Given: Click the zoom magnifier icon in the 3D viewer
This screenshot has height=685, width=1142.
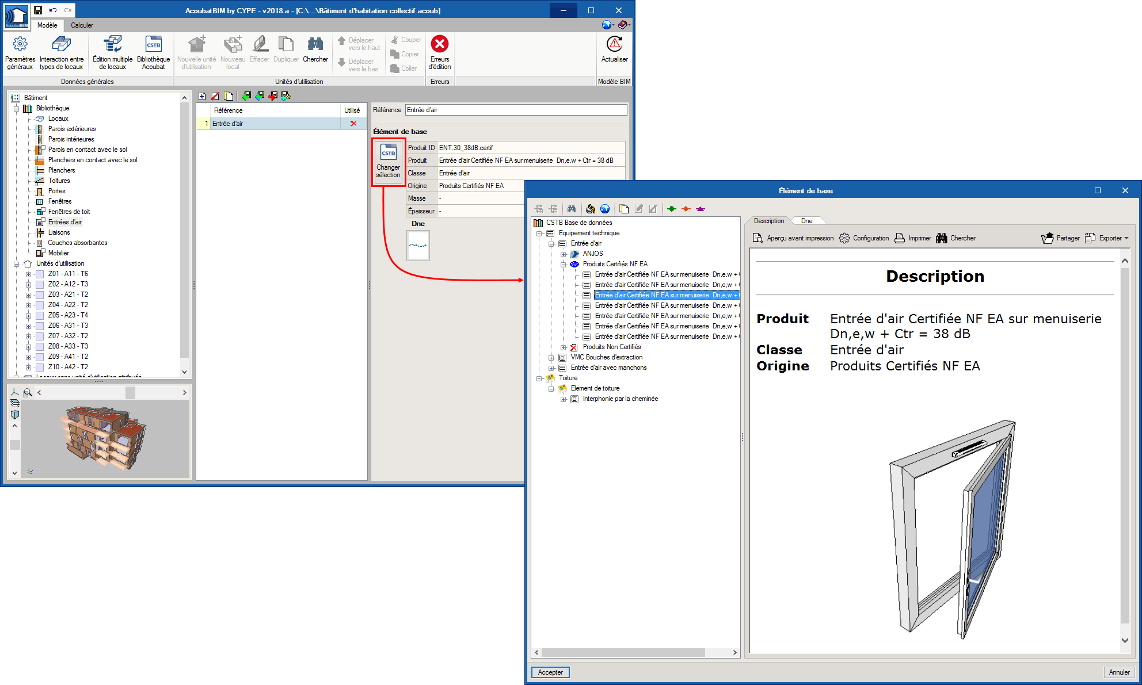Looking at the screenshot, I should 27,392.
